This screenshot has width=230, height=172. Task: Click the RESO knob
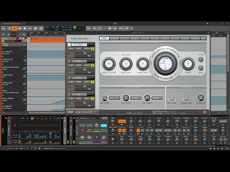click(x=188, y=64)
